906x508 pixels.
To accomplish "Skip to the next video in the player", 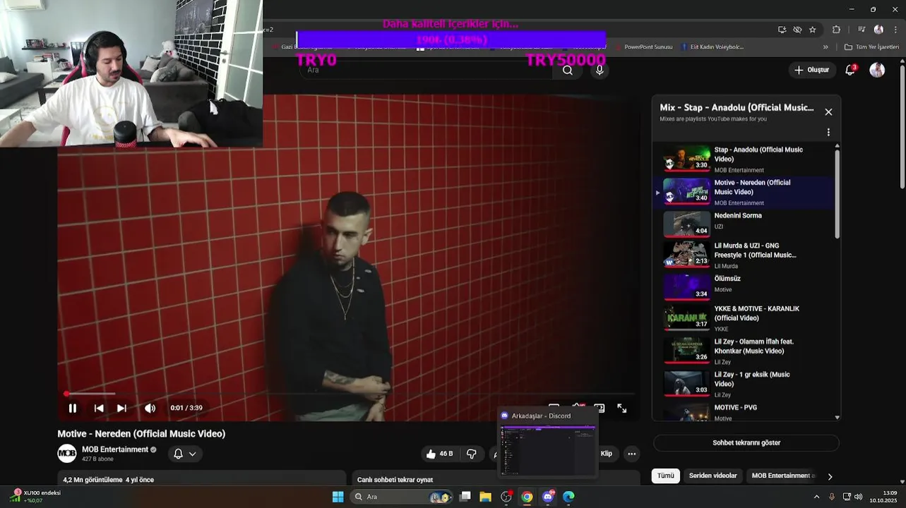I will coord(121,408).
